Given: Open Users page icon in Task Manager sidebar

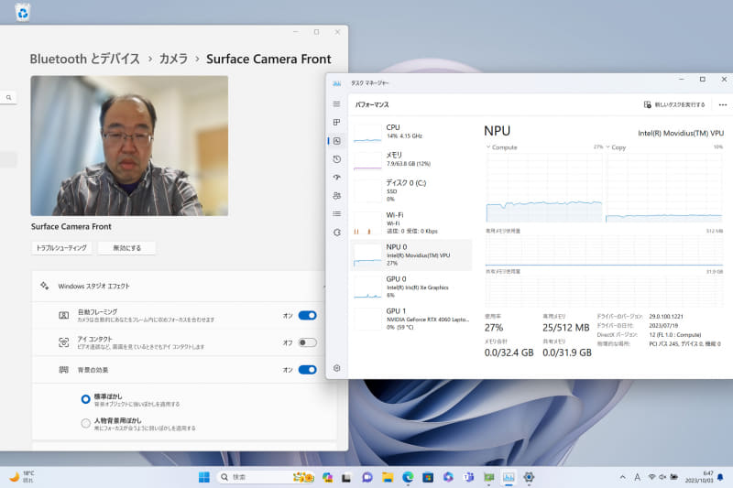Looking at the screenshot, I should pos(336,196).
